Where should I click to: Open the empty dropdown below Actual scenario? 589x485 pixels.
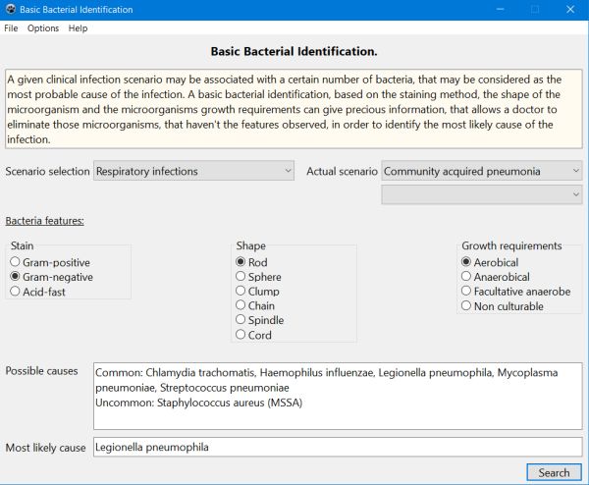click(x=482, y=194)
